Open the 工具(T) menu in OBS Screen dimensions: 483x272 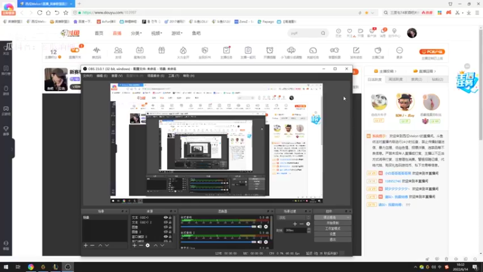[x=174, y=76]
